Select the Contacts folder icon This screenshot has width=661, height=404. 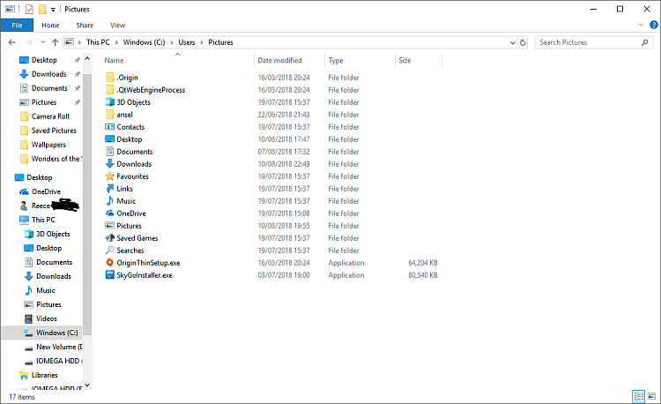click(x=109, y=127)
